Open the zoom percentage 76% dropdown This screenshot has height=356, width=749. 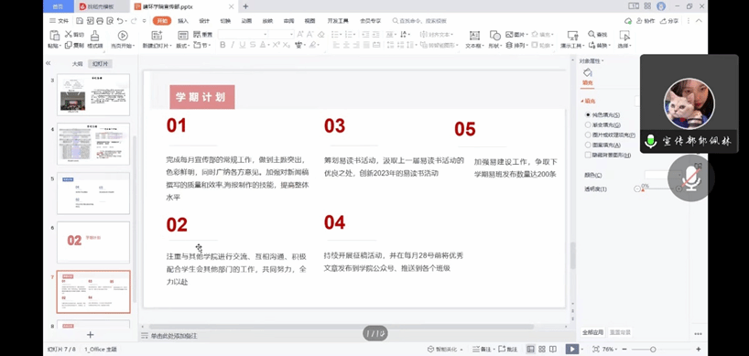(611, 350)
